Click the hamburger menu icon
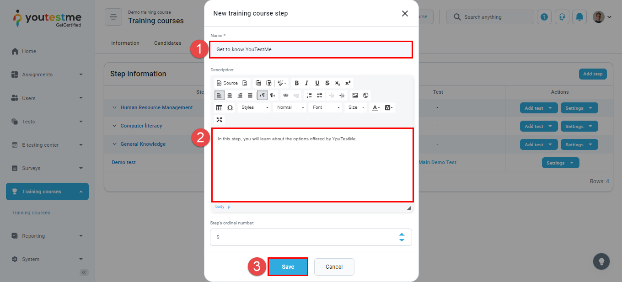This screenshot has height=282, width=622. [113, 17]
